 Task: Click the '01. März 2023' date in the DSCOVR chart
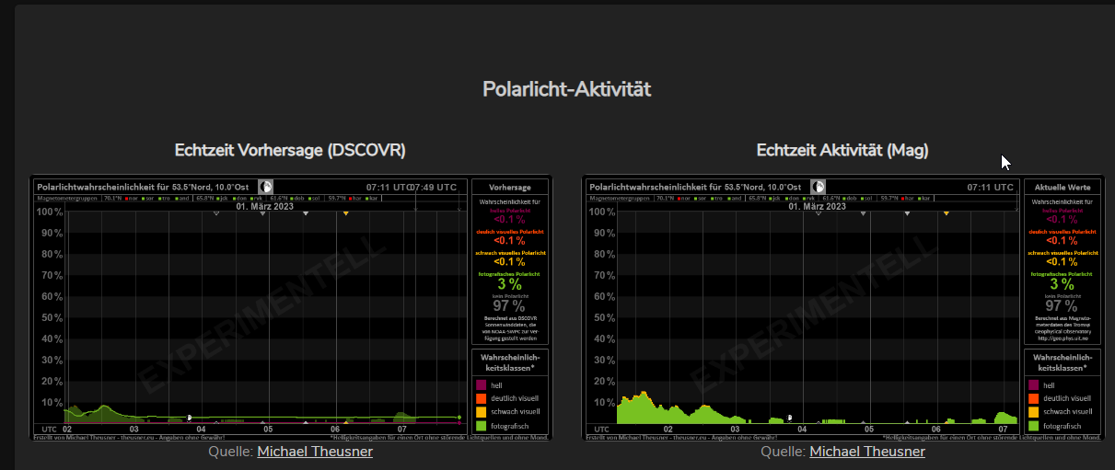tap(266, 206)
